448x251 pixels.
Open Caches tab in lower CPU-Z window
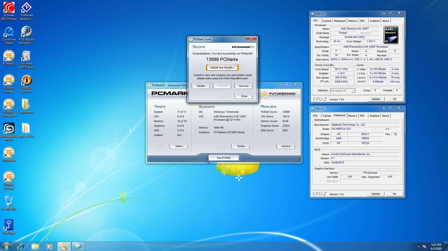(327, 116)
